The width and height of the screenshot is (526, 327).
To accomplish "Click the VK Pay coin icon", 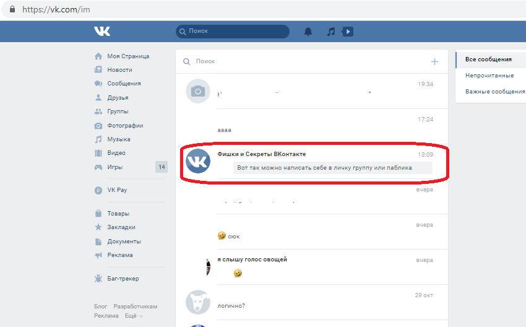I will click(98, 190).
